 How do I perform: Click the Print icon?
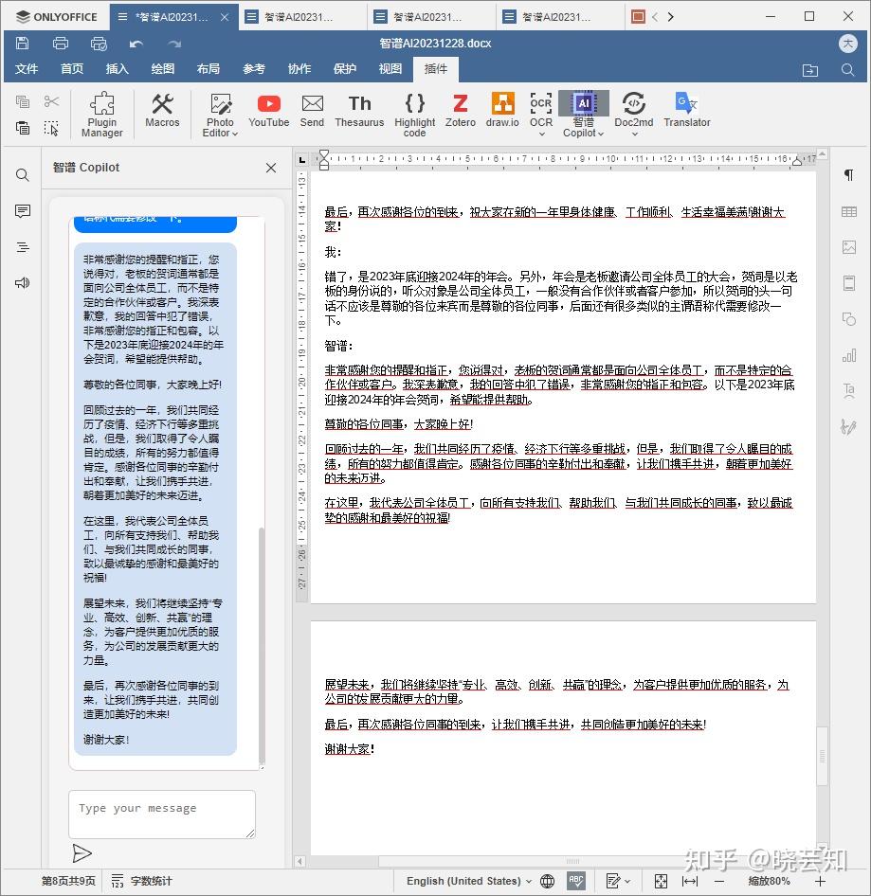[60, 43]
